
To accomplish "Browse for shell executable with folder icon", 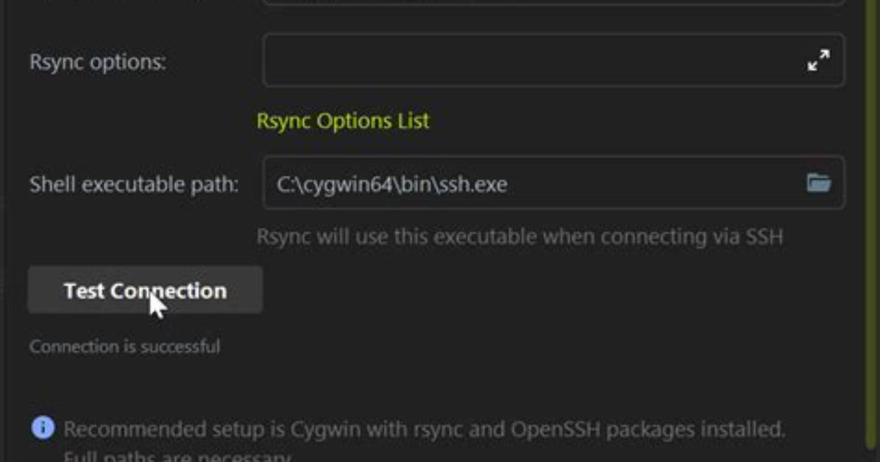I will click(818, 183).
